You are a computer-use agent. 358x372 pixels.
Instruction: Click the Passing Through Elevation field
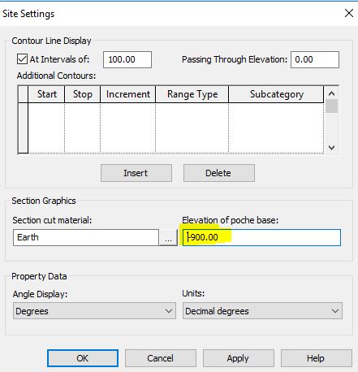coord(315,59)
